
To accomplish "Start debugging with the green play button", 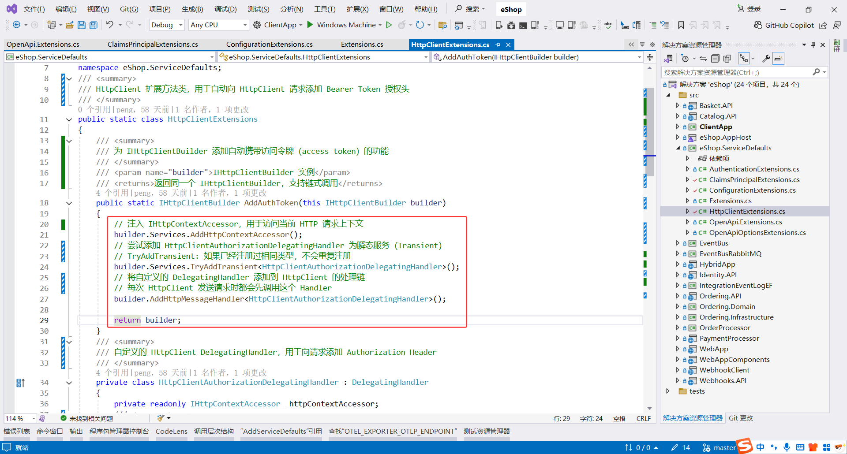I will pos(310,25).
